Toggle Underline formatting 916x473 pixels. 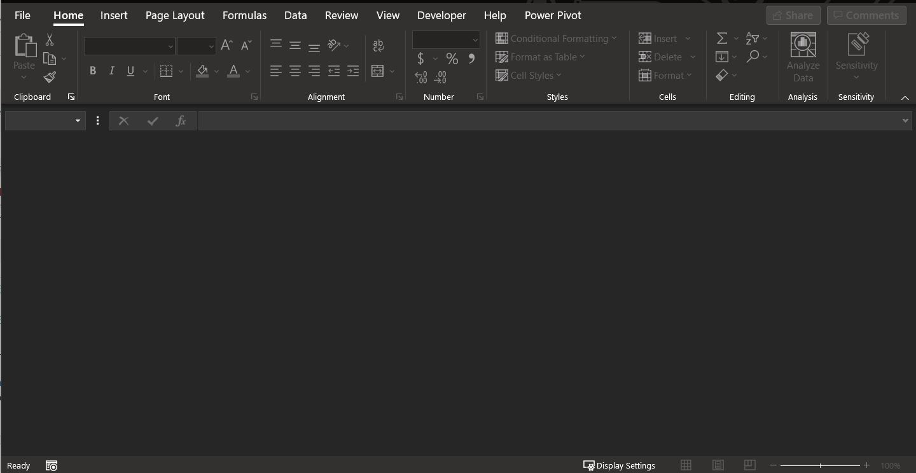[x=130, y=71]
